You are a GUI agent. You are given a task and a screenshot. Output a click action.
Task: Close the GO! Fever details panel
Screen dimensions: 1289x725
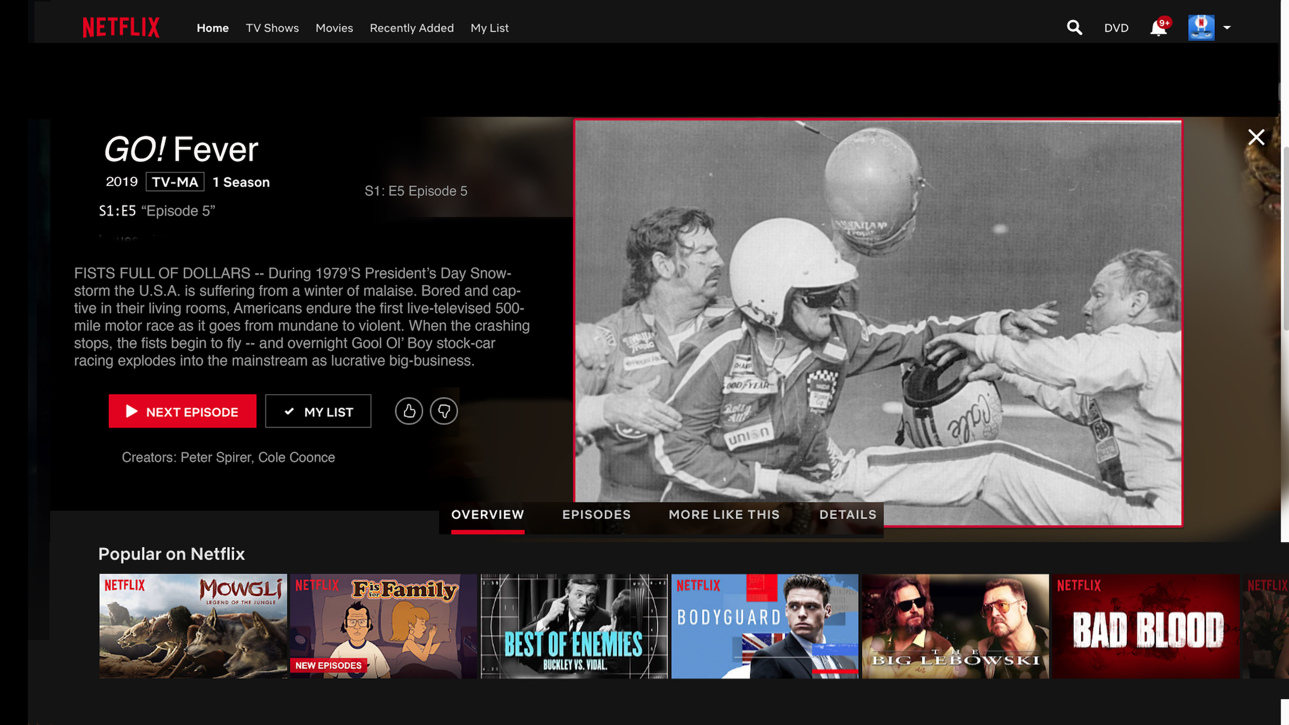pos(1256,137)
